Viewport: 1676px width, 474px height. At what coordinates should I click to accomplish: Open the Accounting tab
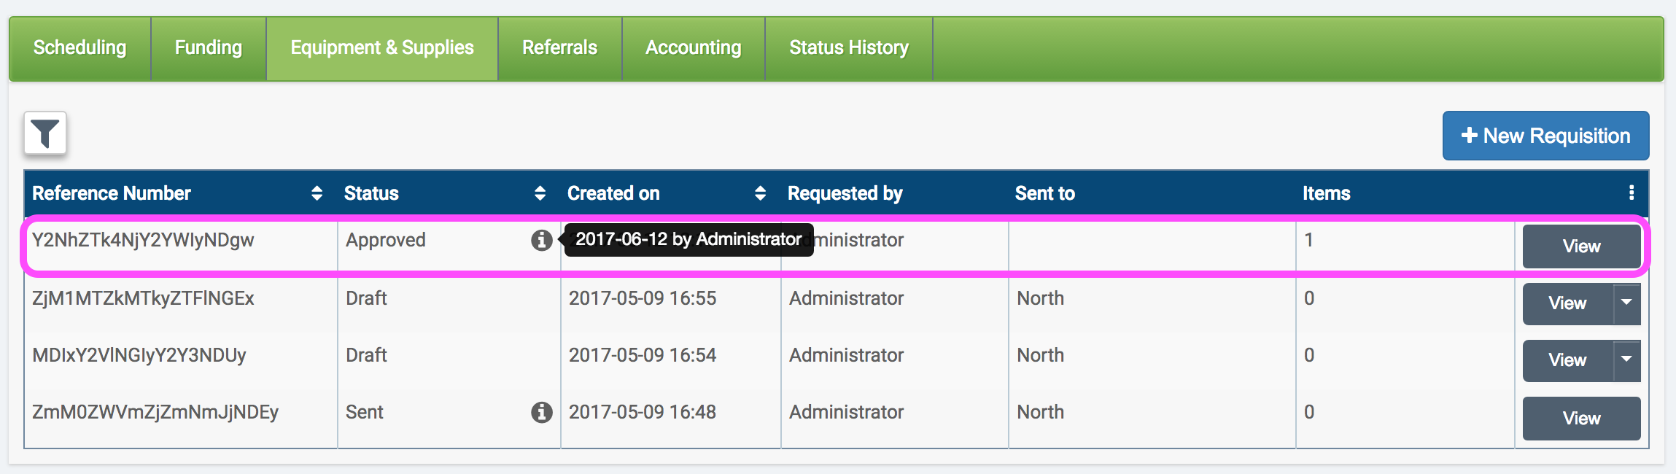pyautogui.click(x=694, y=48)
